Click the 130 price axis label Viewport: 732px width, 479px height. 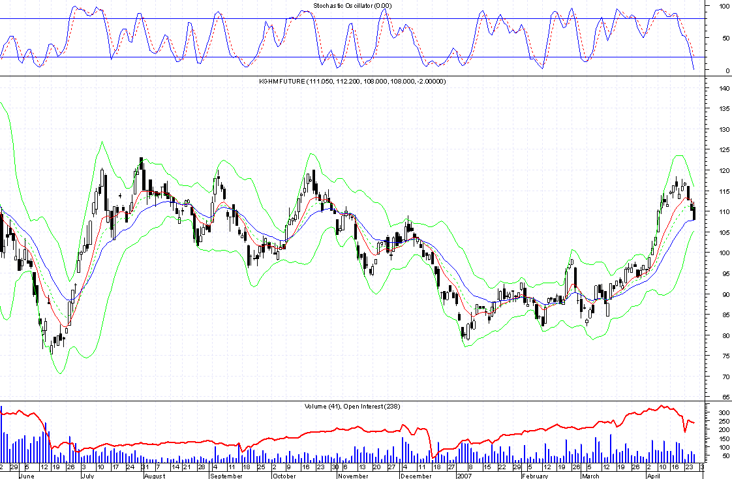(724, 129)
